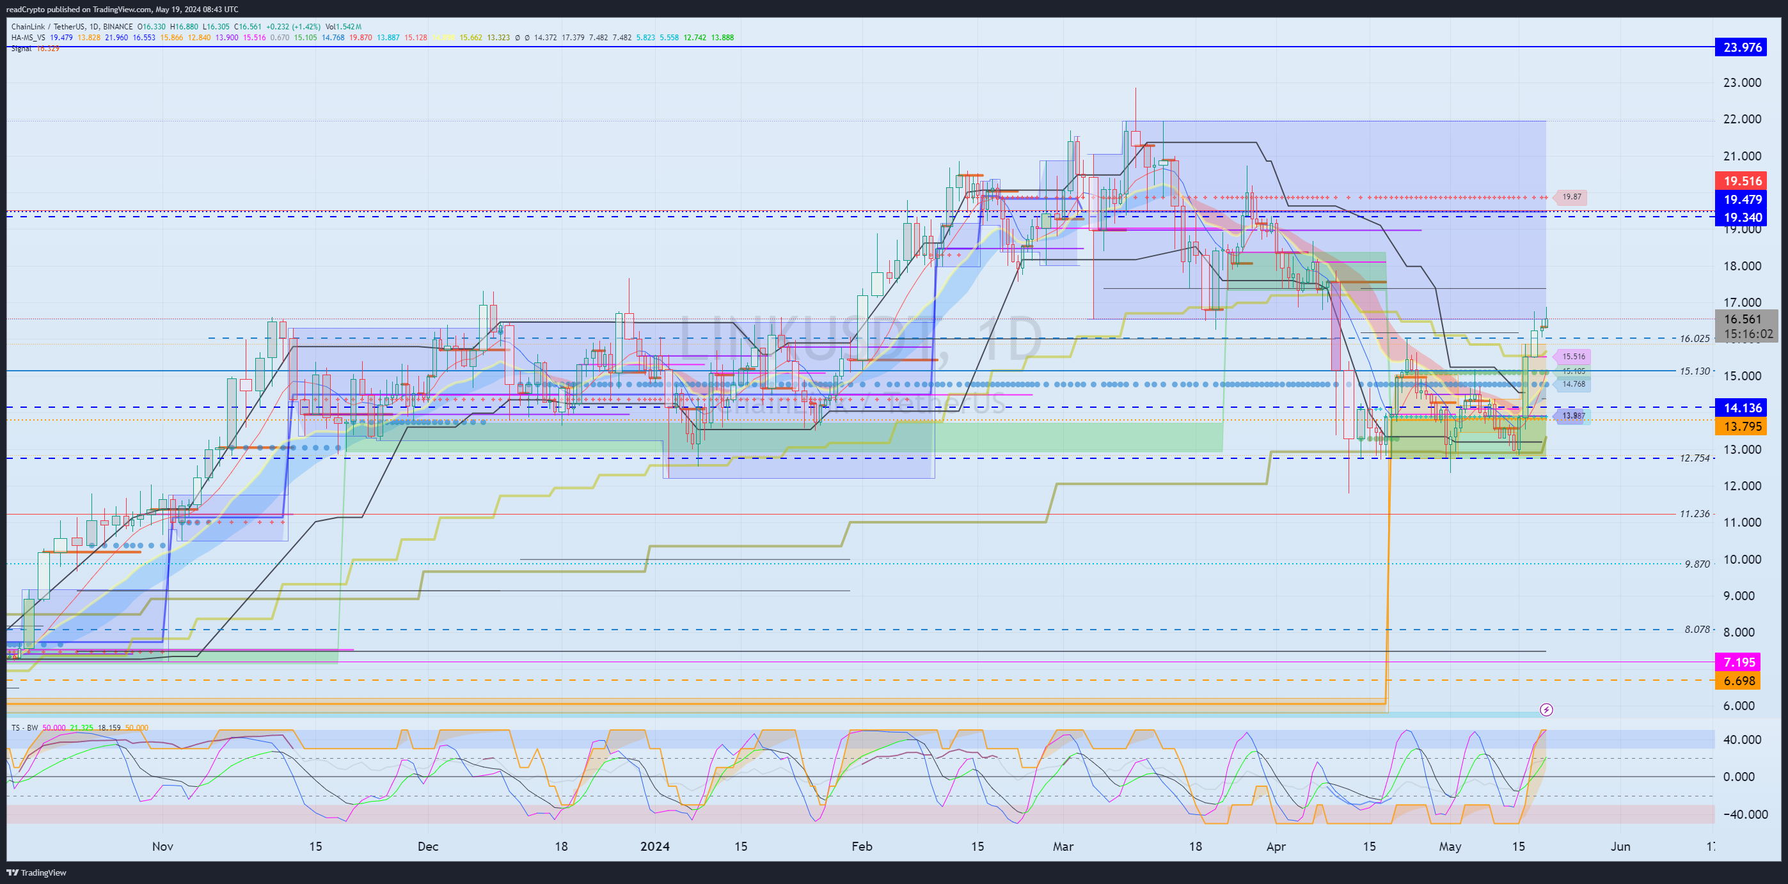Click the orange 13.795 price label
Screen dimensions: 1788x884
(x=1742, y=426)
